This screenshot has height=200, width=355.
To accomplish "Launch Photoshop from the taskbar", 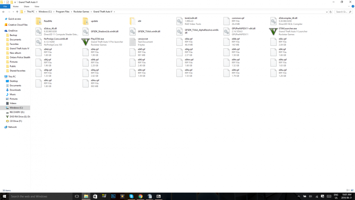I will pyautogui.click(x=113, y=196).
